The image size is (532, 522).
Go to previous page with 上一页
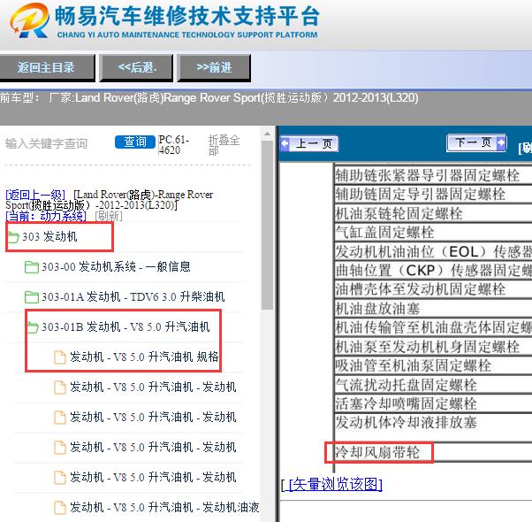tap(309, 143)
